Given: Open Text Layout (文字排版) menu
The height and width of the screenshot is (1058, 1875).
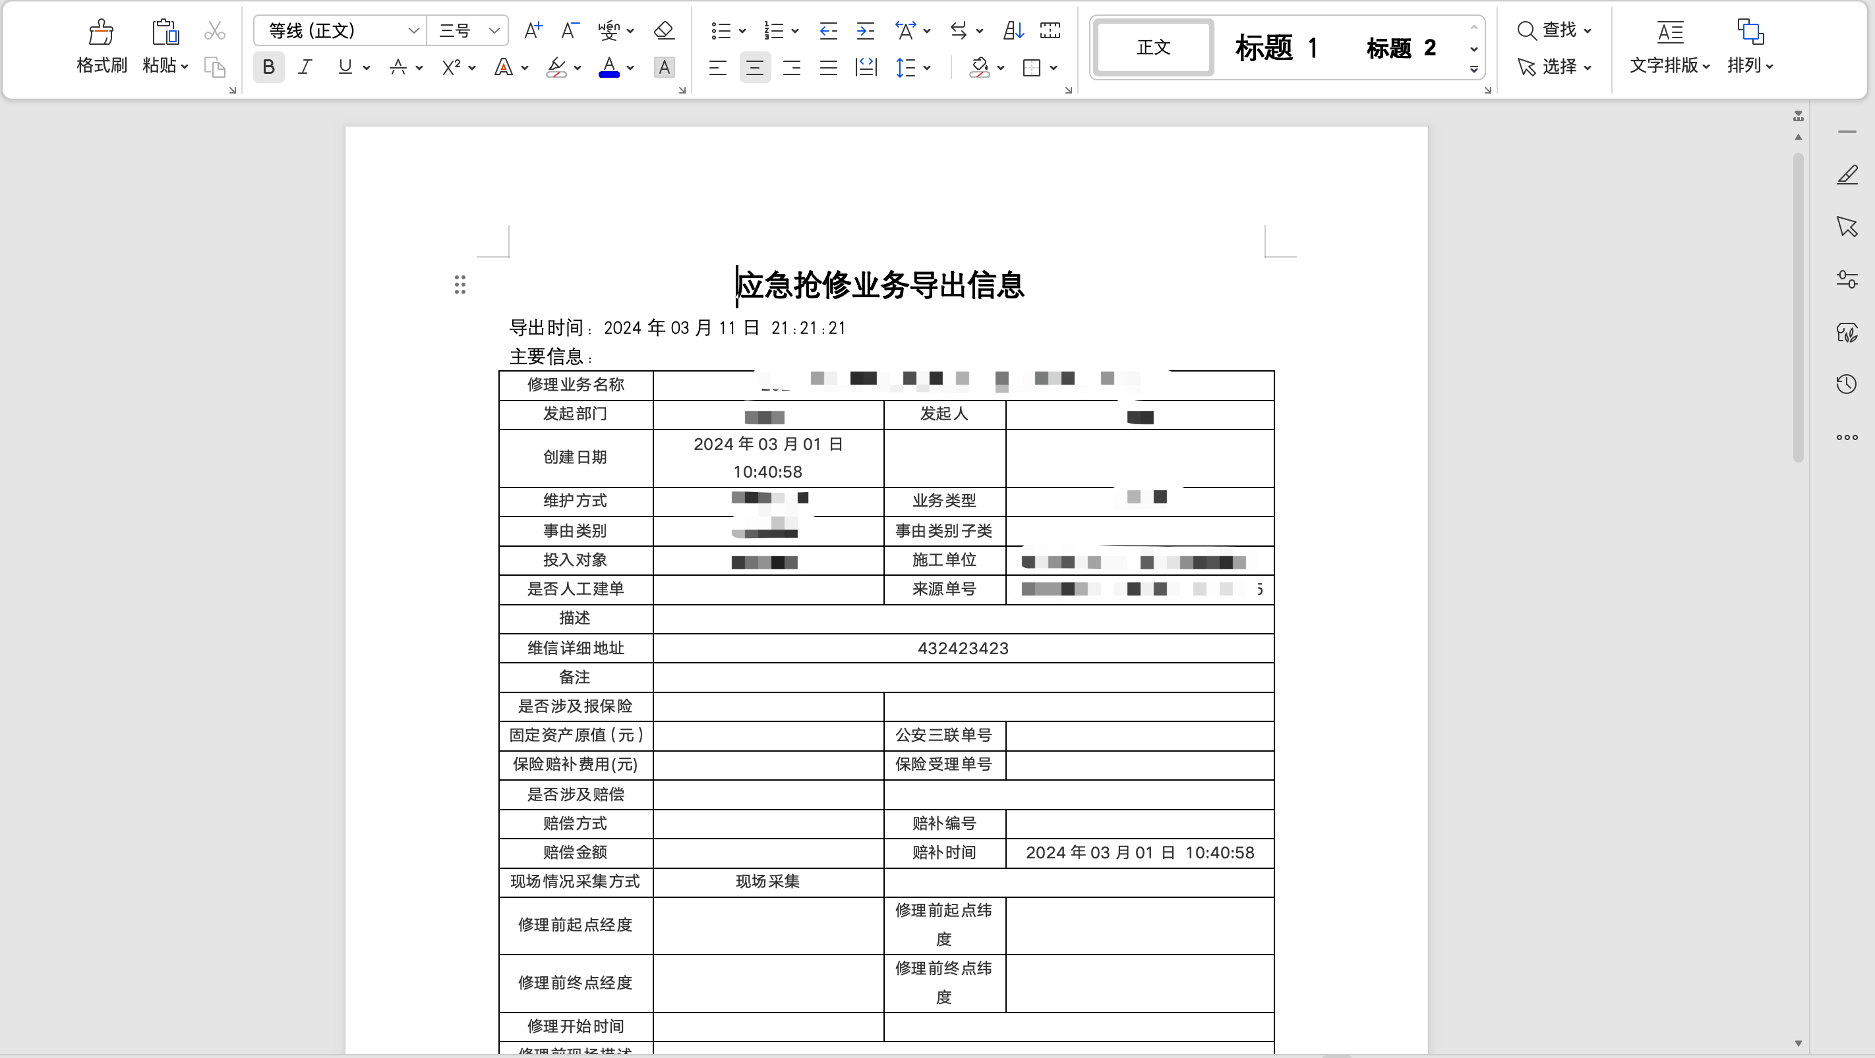Looking at the screenshot, I should (1670, 47).
